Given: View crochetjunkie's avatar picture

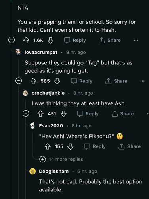Looking at the screenshot, I should pos(25,93).
